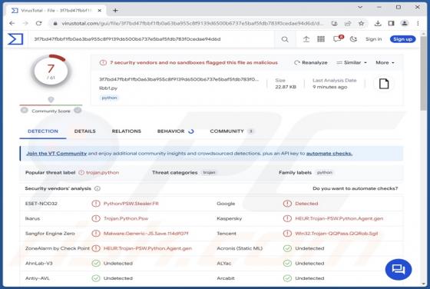Click the file type document icon
430x289 pixels.
pyautogui.click(x=384, y=84)
